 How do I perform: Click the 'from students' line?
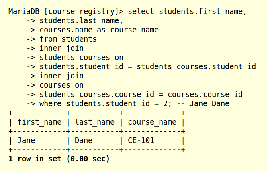pos(68,39)
